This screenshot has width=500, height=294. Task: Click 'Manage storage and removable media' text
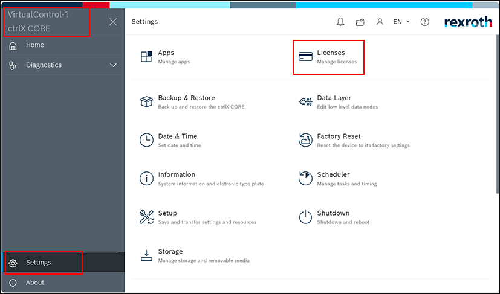pyautogui.click(x=204, y=261)
